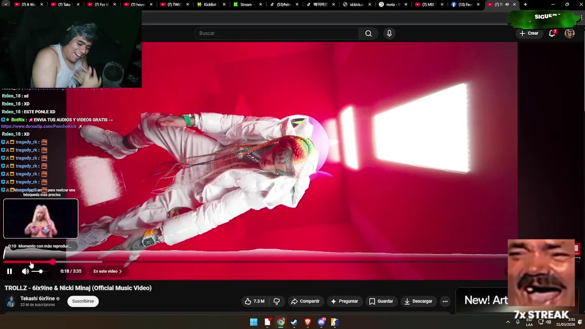585x329 pixels.
Task: Click the '23 M de suscriptores' text
Action: point(37,305)
